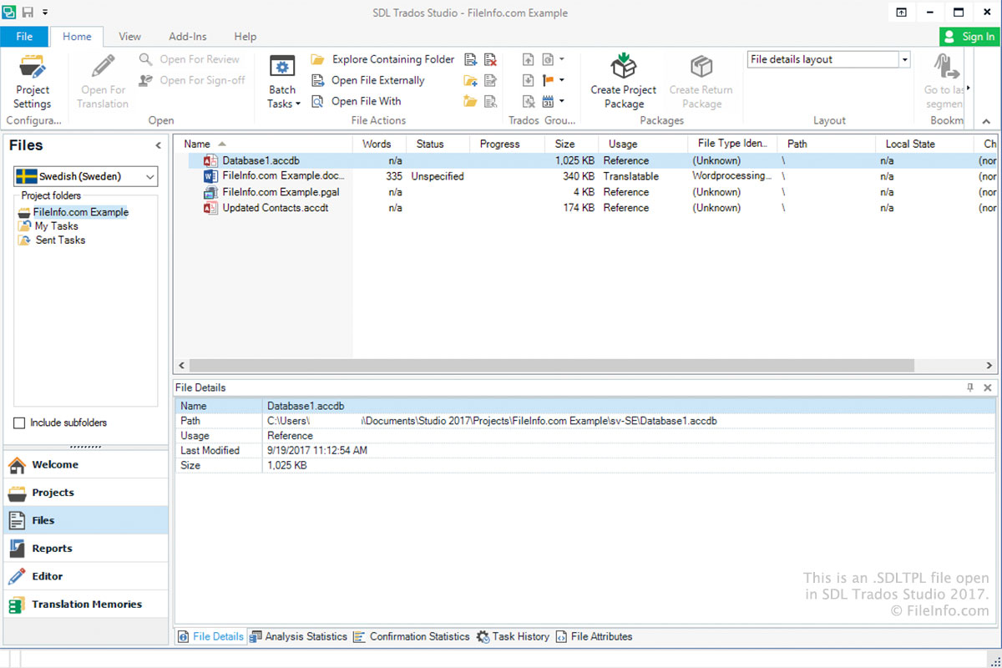Switch to the View ribbon tab
The width and height of the screenshot is (1002, 668).
click(129, 37)
